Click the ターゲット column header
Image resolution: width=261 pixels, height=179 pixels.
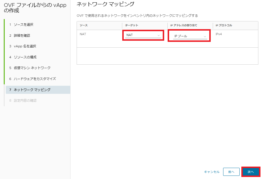point(132,25)
